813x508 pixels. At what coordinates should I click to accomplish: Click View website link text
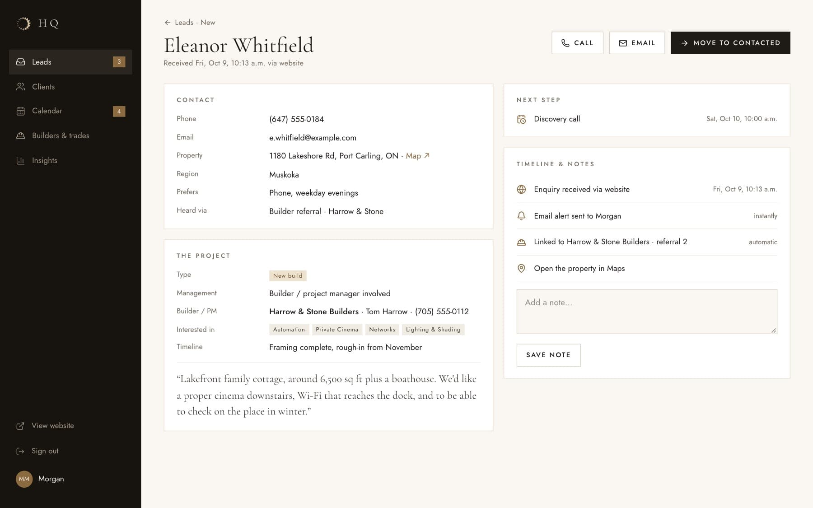pos(53,425)
